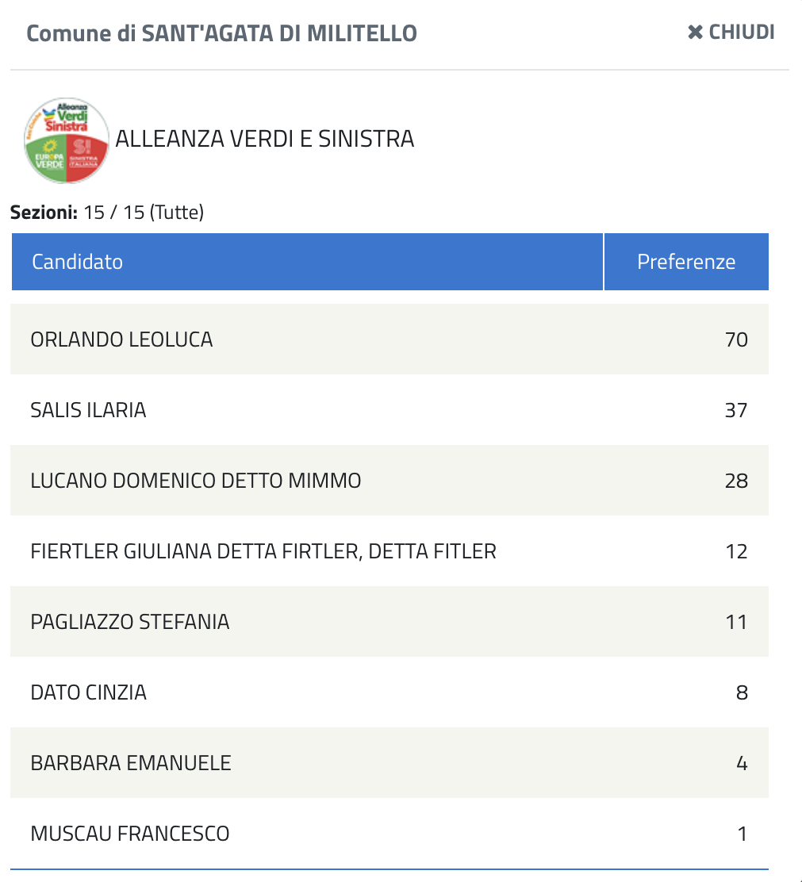
Task: Click Lucano's 28 preferences value
Action: [736, 481]
